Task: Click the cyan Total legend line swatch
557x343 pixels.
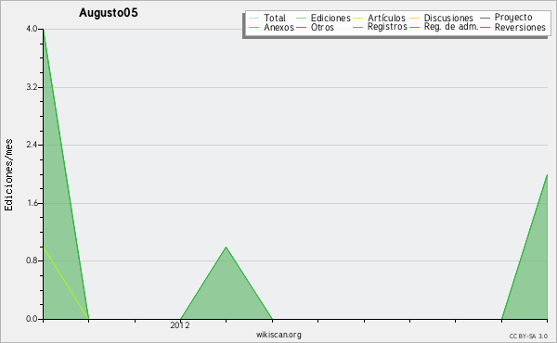Action: click(253, 19)
